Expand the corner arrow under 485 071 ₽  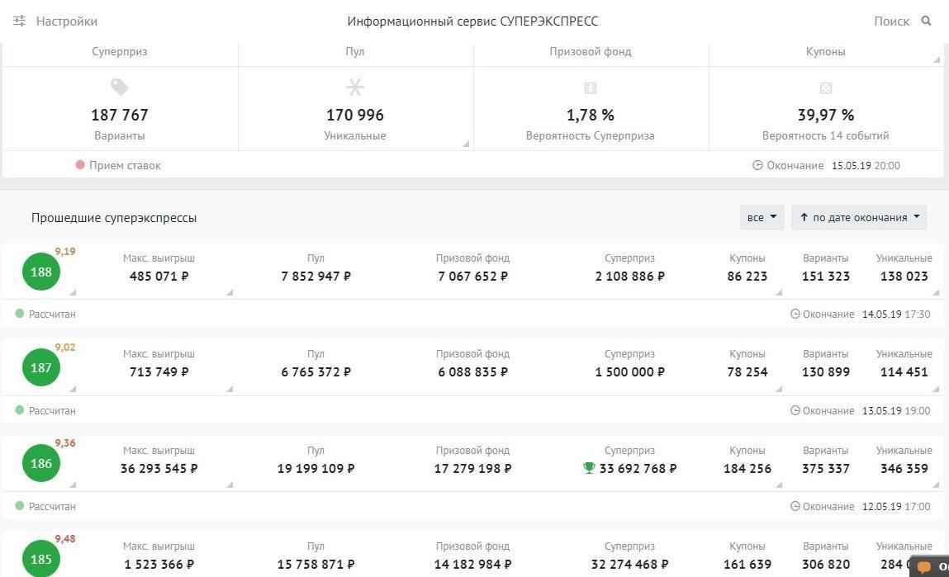[x=230, y=293]
